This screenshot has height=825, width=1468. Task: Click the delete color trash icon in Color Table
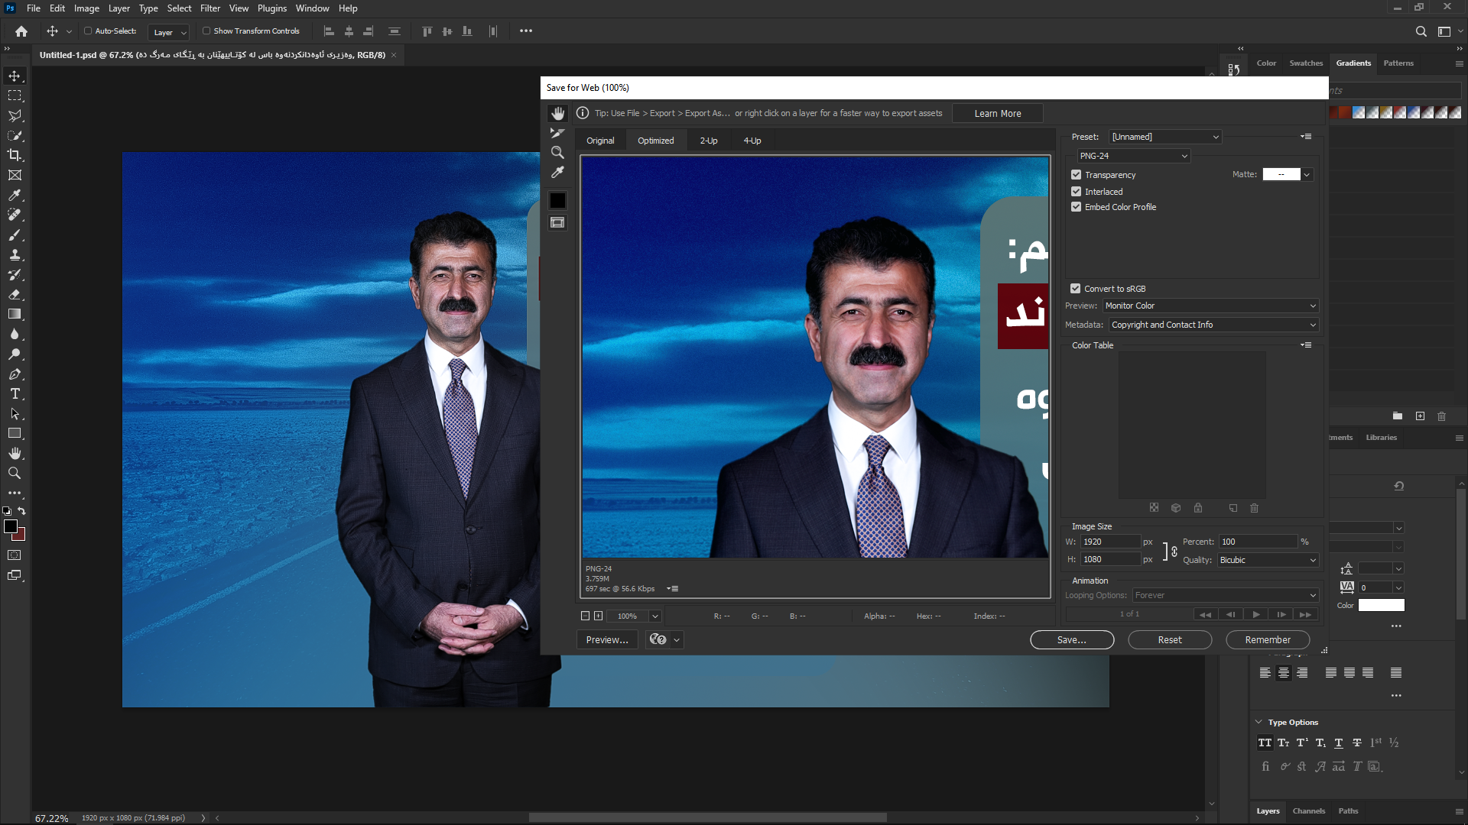point(1255,508)
